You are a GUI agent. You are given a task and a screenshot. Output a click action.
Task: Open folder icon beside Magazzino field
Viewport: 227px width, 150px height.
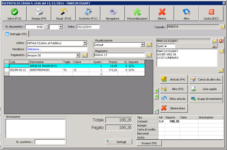149,55
